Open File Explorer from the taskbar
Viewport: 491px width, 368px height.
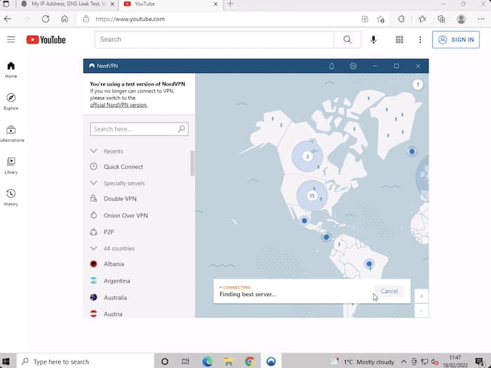coord(229,362)
